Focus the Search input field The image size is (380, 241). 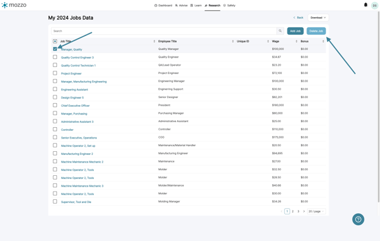(x=164, y=31)
